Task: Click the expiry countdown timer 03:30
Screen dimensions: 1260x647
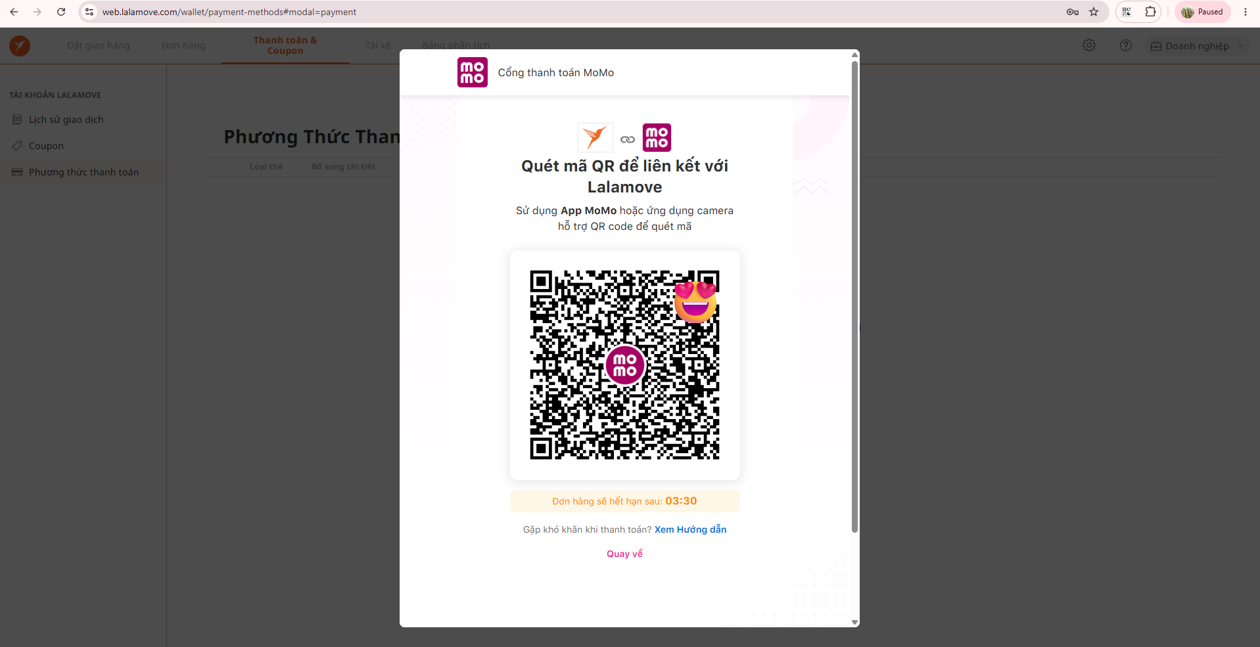Action: pos(681,501)
